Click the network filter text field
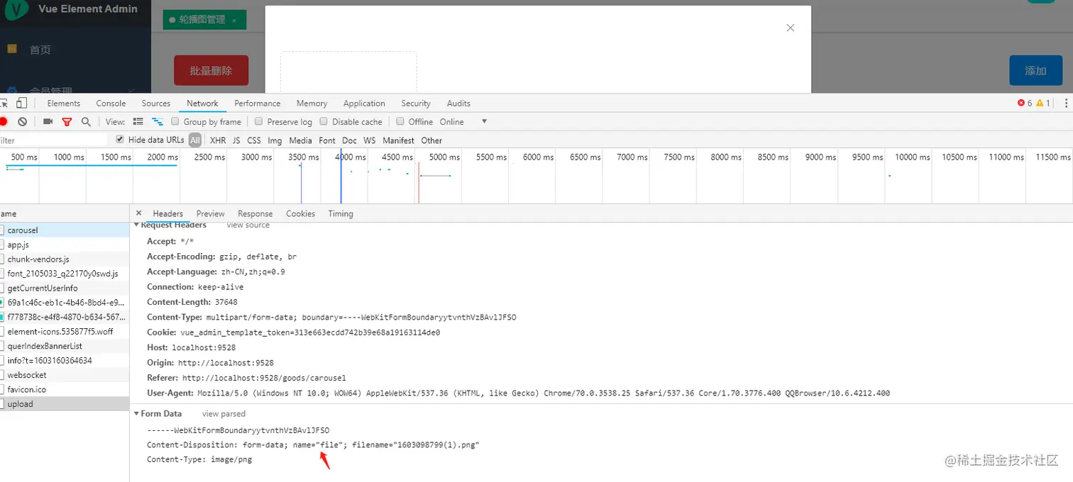Image resolution: width=1073 pixels, height=482 pixels. point(53,140)
